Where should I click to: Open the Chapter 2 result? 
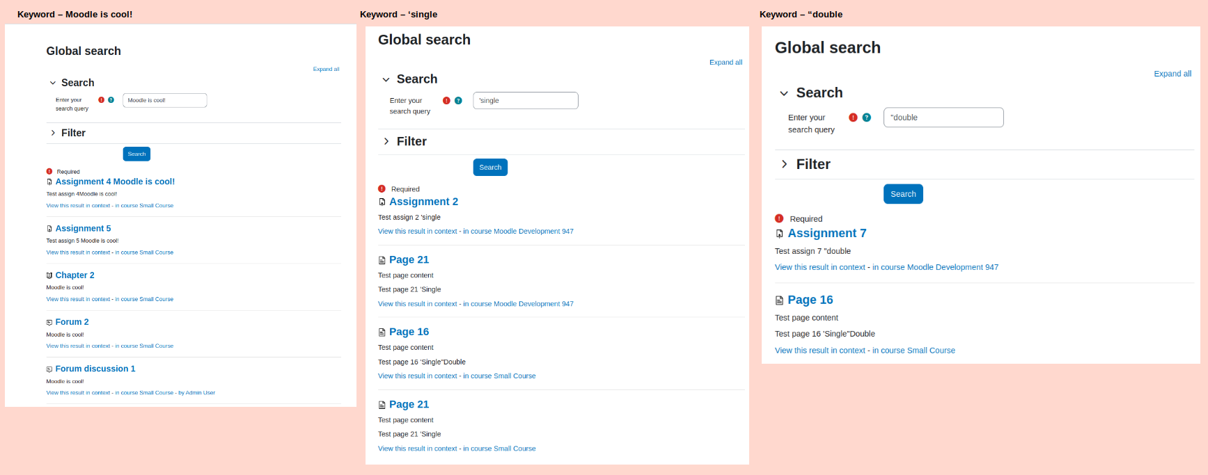(74, 275)
